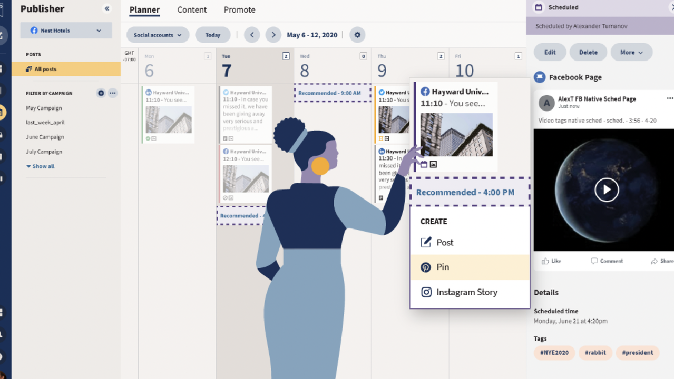Open the Social accounts filter dropdown
This screenshot has height=379, width=674.
[x=158, y=35]
